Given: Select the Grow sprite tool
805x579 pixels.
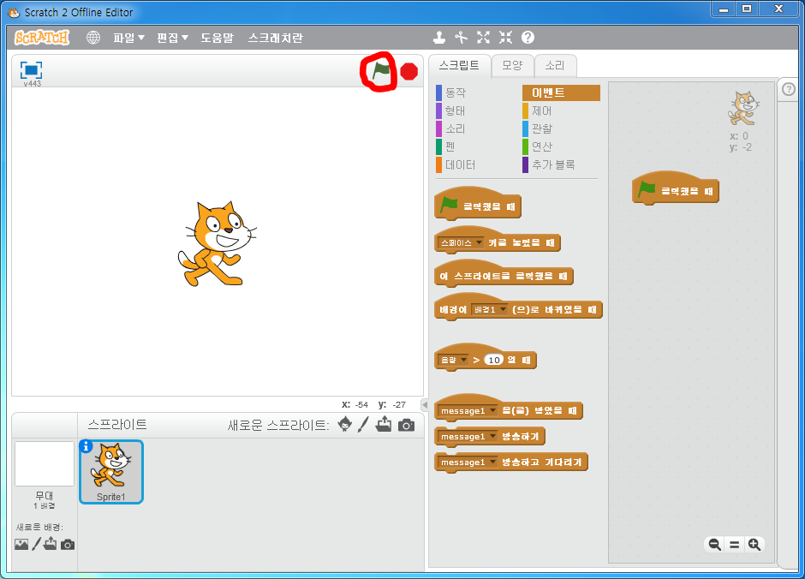Looking at the screenshot, I should (x=483, y=38).
